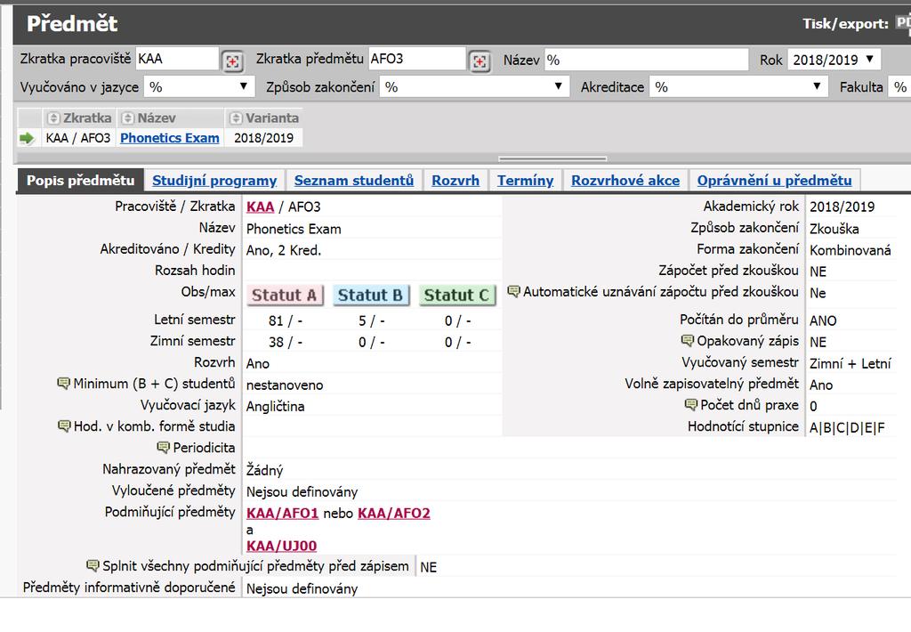This screenshot has width=911, height=632.
Task: Click Minimum studentů value nestanoveno
Action: pos(285,385)
